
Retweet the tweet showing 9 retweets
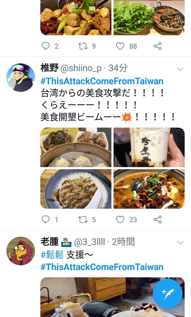click(x=83, y=46)
